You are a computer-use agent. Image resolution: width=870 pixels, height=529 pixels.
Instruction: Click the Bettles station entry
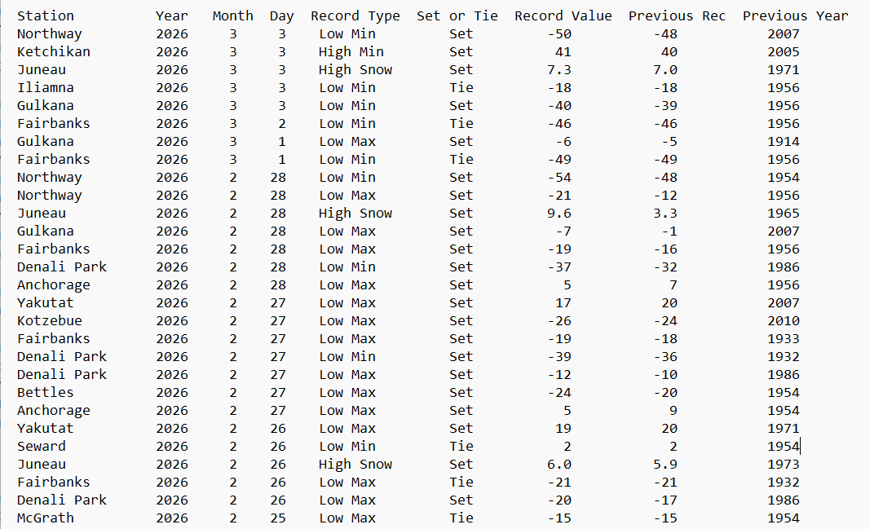(x=45, y=392)
